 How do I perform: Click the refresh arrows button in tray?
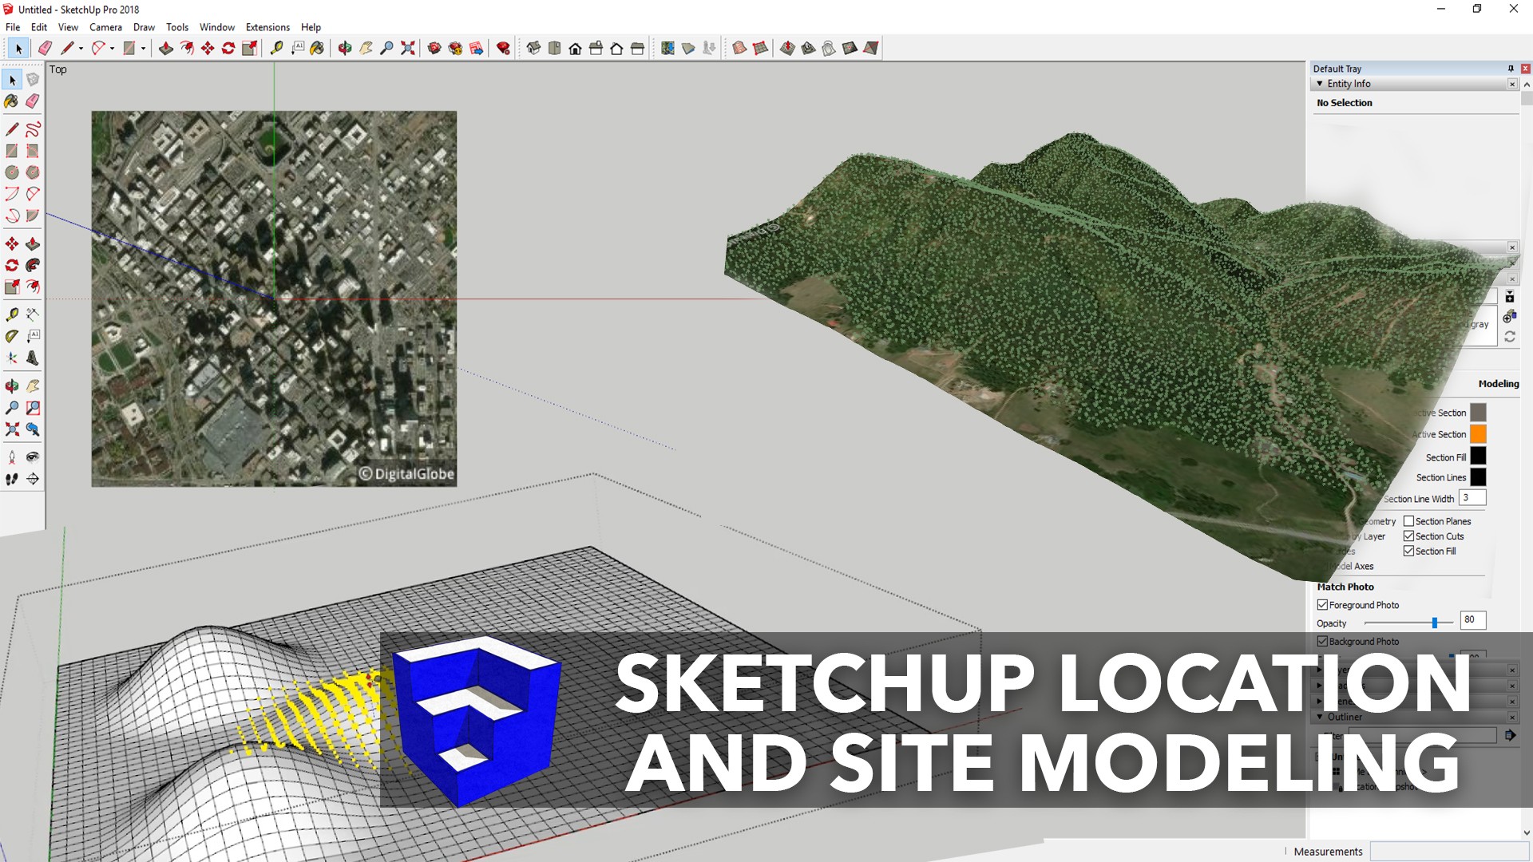1510,337
